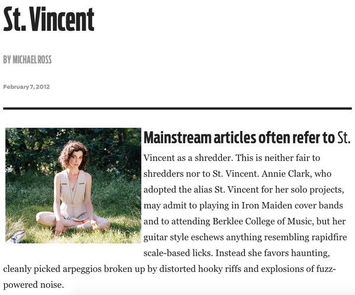Click the phrase 'powered noise' on the last line
The height and width of the screenshot is (295, 355).
(33, 285)
